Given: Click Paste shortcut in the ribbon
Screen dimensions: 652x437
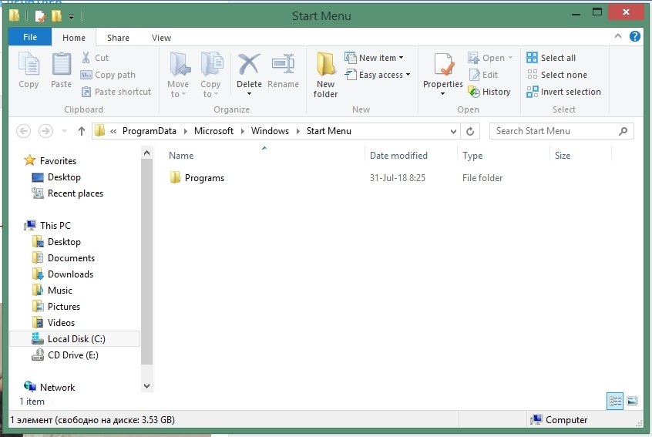Looking at the screenshot, I should click(116, 92).
